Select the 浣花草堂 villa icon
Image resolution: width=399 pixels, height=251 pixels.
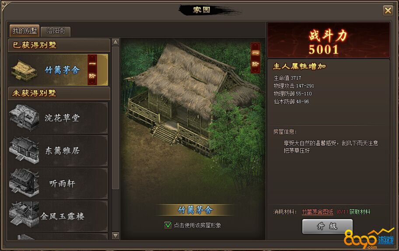(x=24, y=118)
